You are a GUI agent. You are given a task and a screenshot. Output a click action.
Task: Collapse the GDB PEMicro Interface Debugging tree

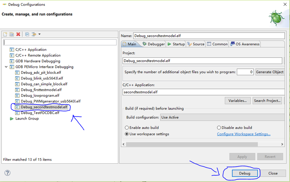click(x=6, y=67)
